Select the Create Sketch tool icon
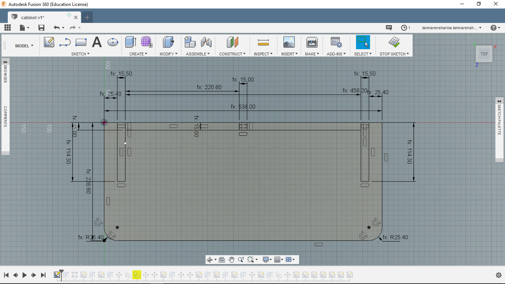505x284 pixels. (x=49, y=42)
